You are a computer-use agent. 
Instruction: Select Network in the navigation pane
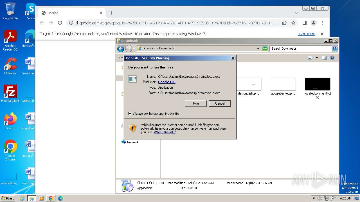point(130,142)
